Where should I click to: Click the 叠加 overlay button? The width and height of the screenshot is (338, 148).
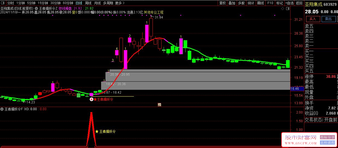[232, 3]
